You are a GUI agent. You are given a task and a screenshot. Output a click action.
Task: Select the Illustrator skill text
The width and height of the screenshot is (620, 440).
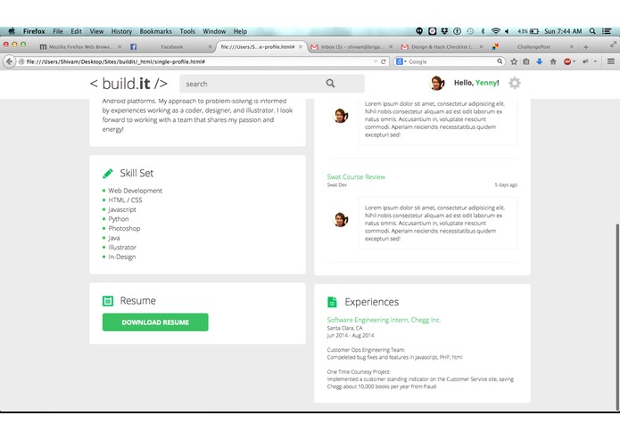[x=122, y=248]
